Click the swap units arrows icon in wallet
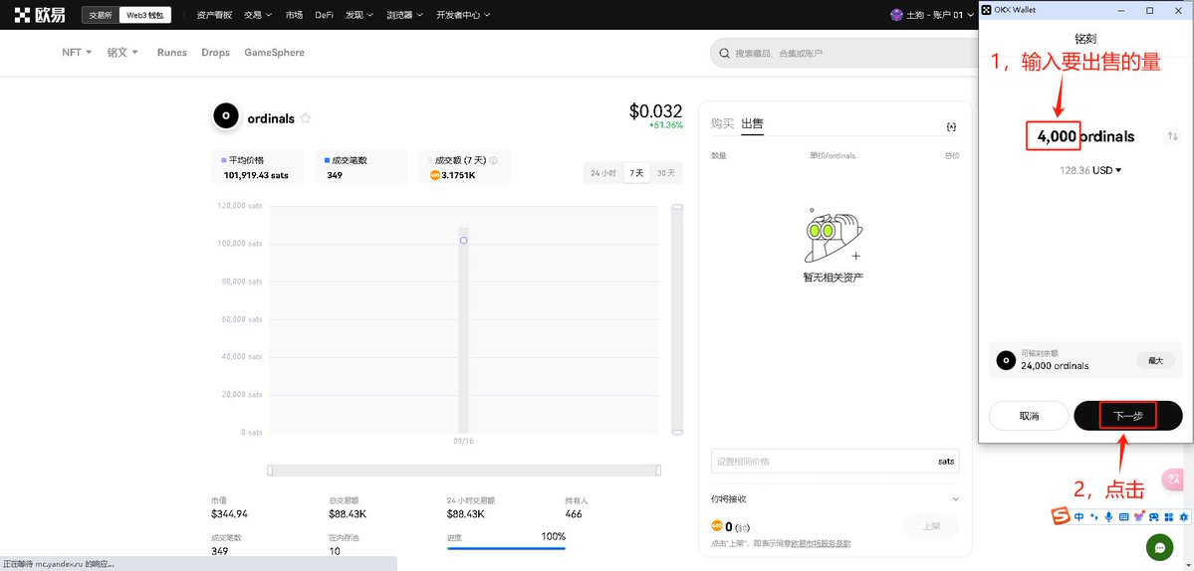The image size is (1194, 571). pos(1172,136)
